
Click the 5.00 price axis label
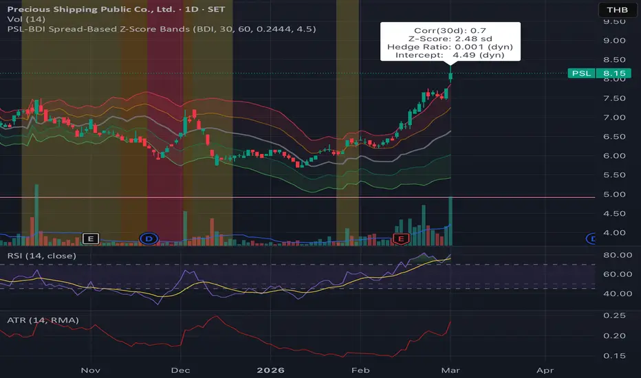(x=614, y=194)
